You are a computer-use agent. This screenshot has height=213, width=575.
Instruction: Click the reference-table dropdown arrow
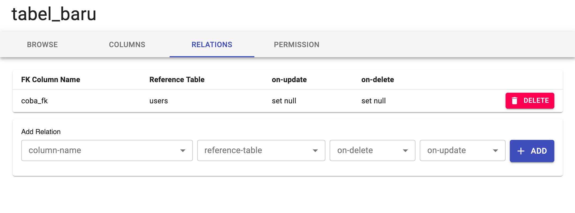315,151
